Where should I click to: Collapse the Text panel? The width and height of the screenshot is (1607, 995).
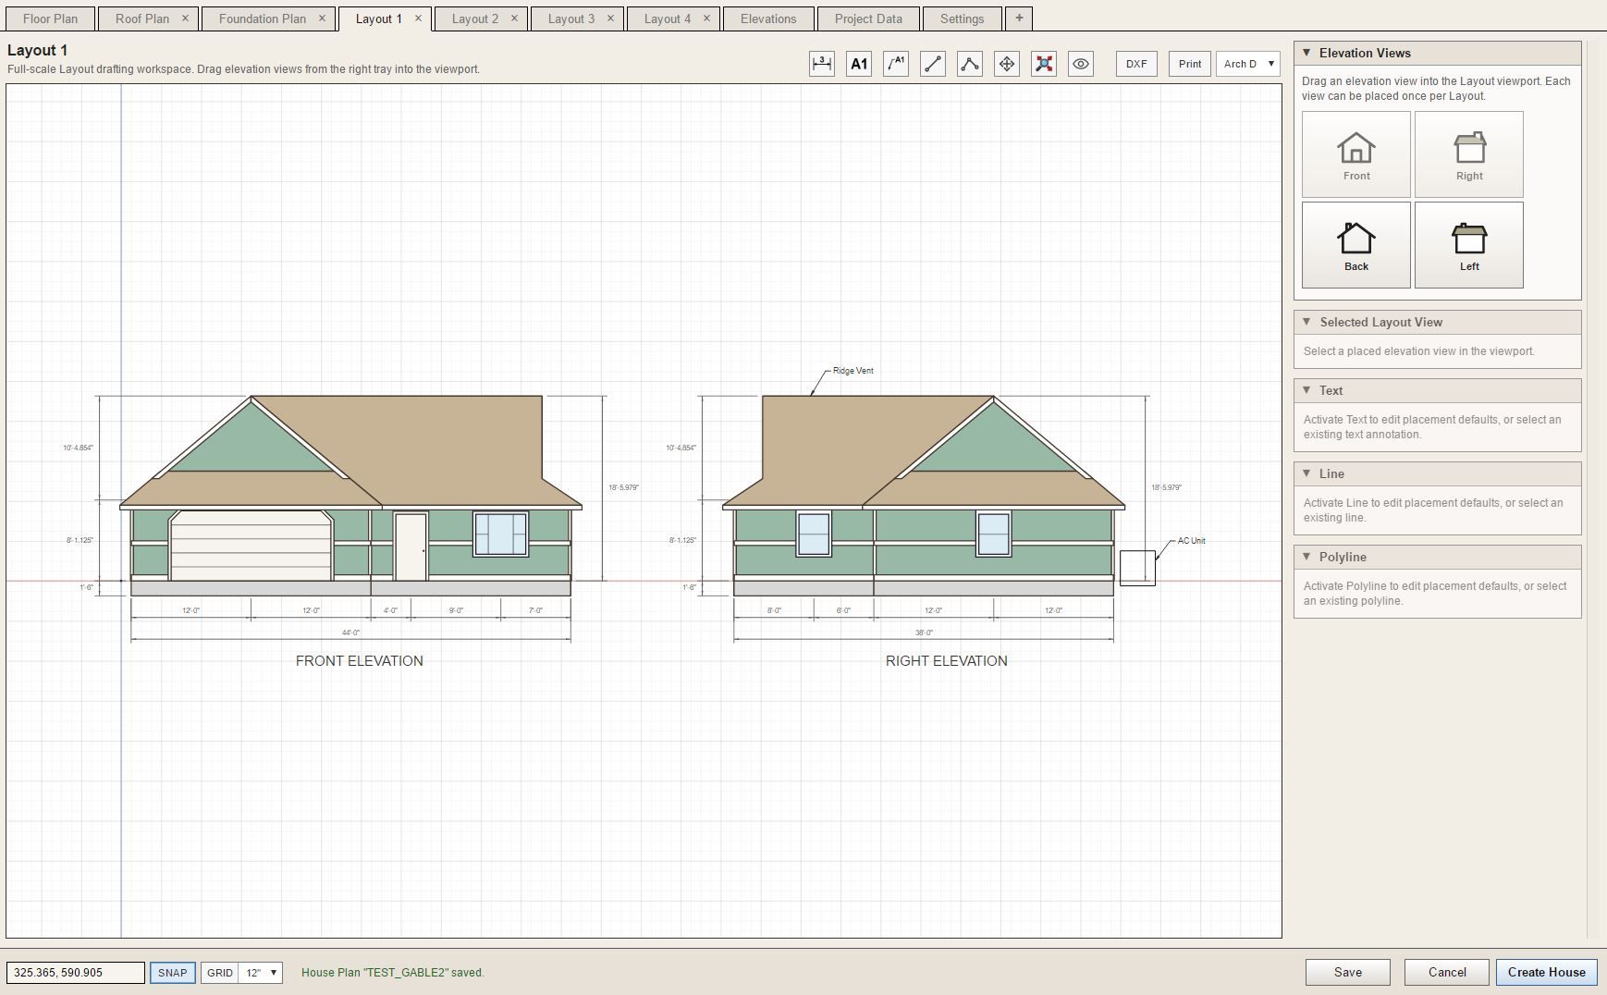tap(1306, 390)
